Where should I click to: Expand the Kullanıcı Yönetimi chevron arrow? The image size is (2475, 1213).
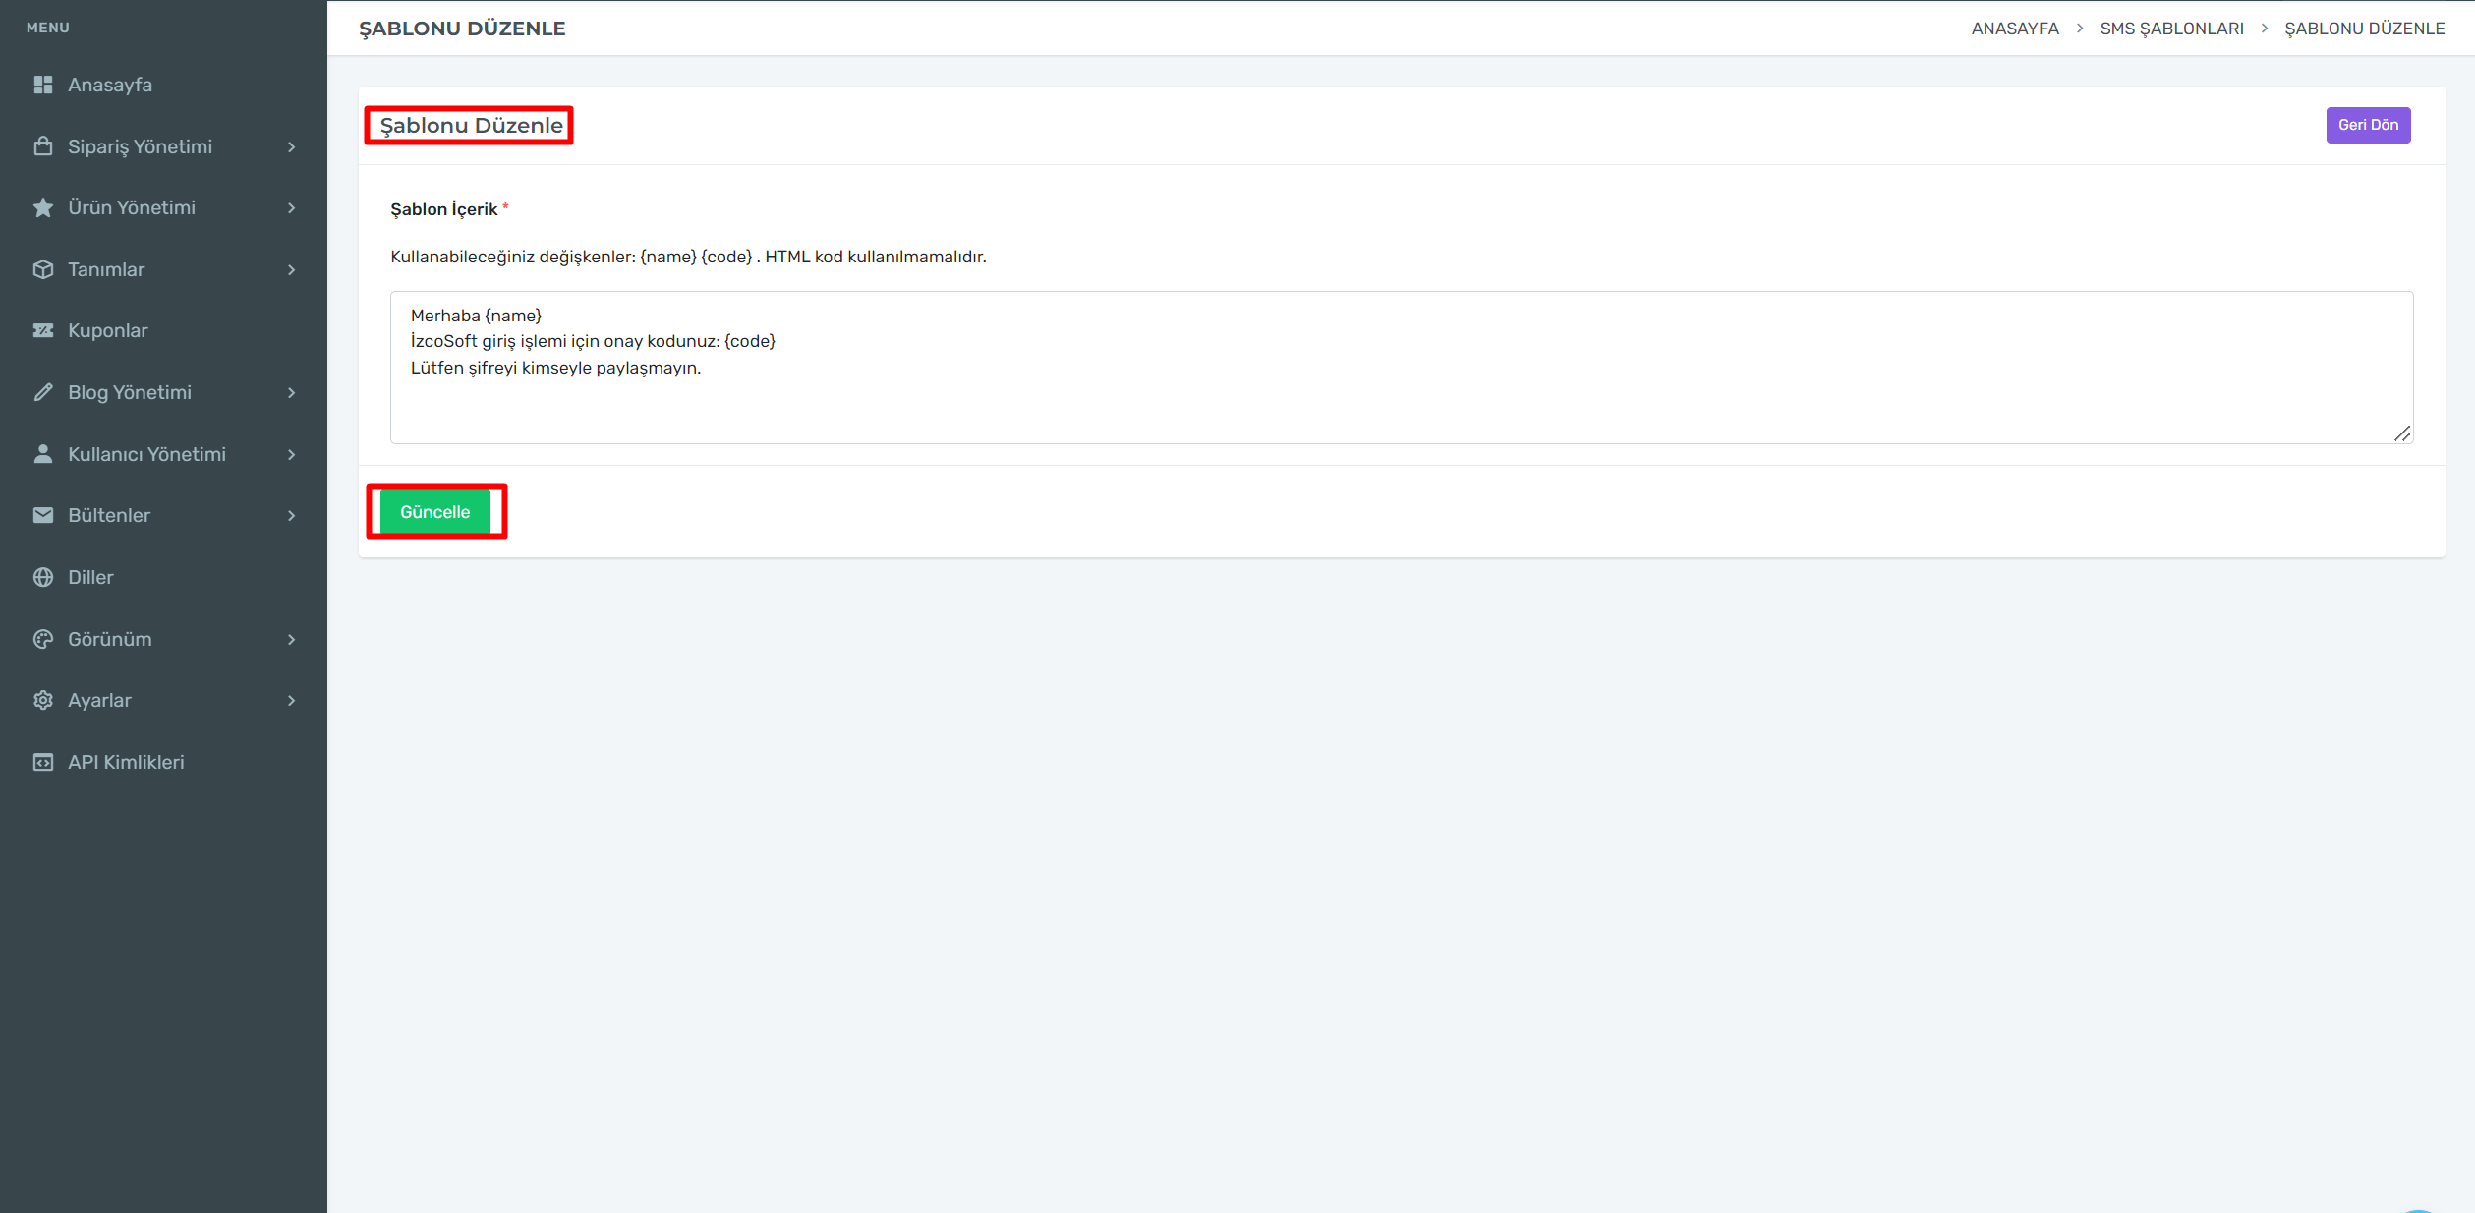(x=291, y=454)
